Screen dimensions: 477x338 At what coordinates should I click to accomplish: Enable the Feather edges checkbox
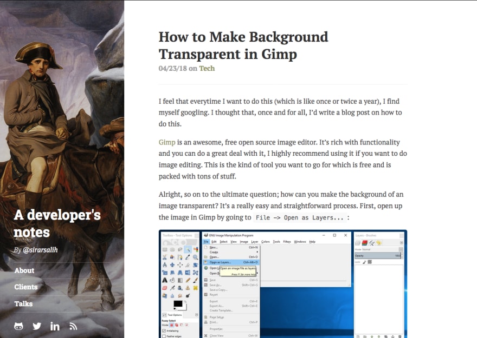click(x=164, y=336)
